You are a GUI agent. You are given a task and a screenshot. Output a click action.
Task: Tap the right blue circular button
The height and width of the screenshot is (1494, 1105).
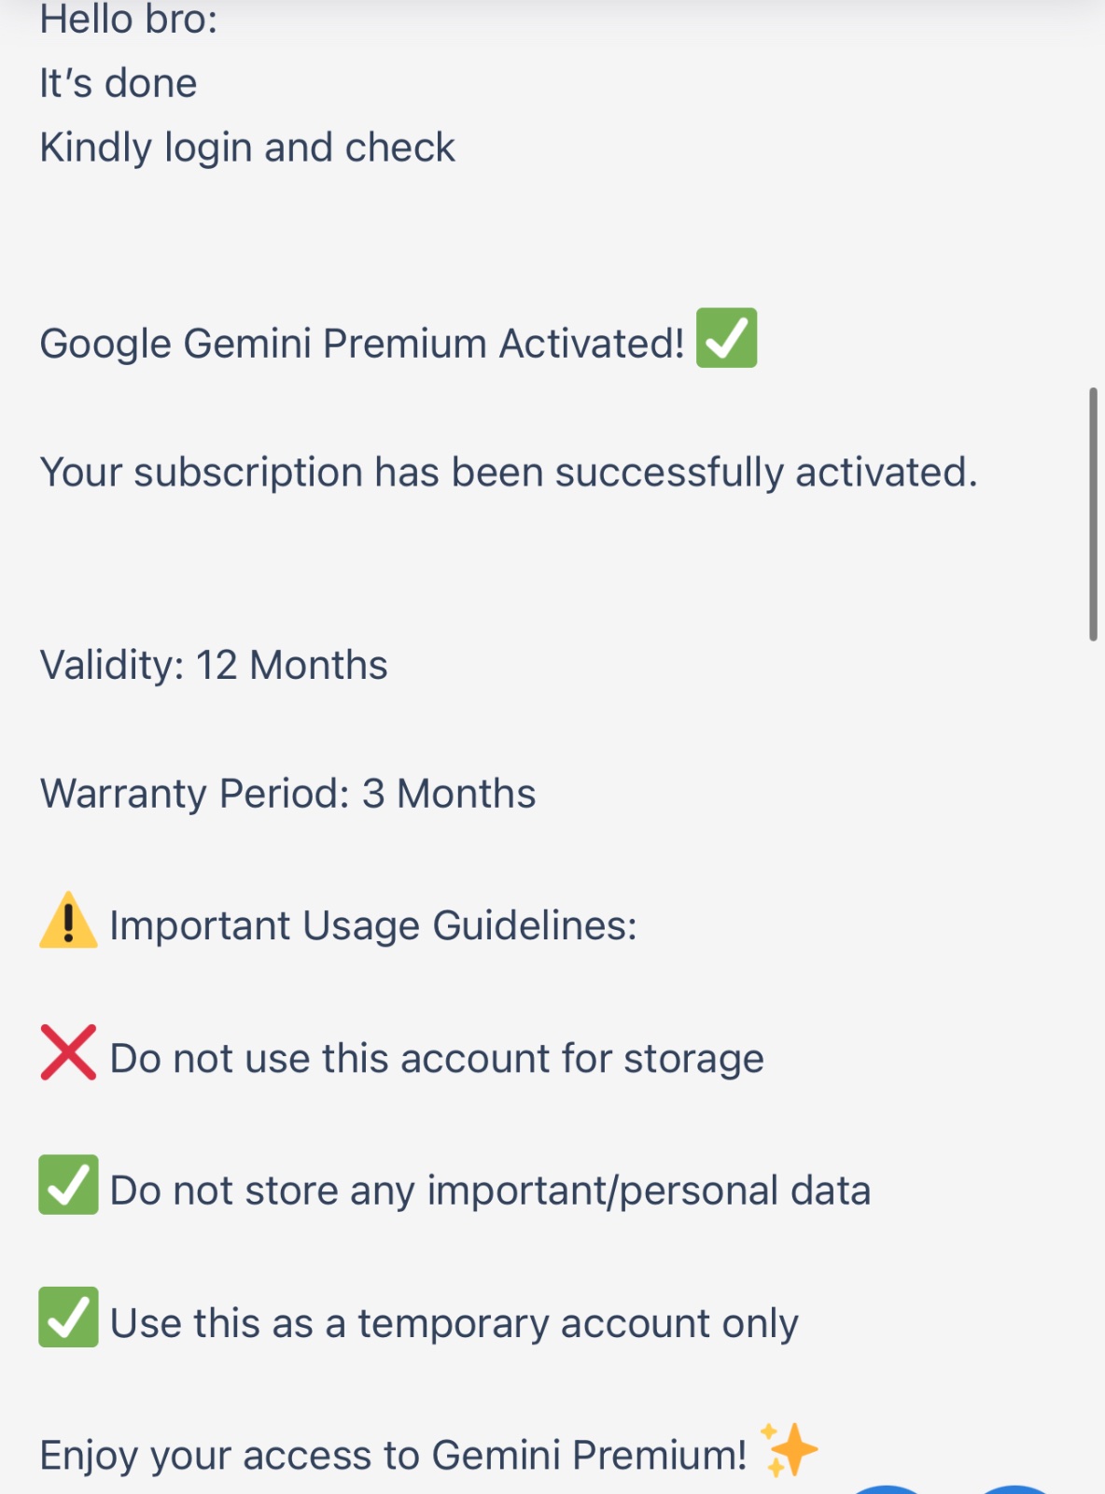point(1014,1488)
